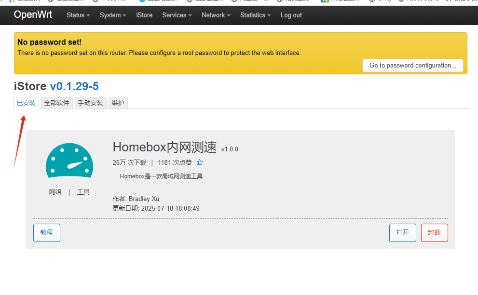Expand the Network menu
Image resolution: width=478 pixels, height=295 pixels.
[216, 15]
